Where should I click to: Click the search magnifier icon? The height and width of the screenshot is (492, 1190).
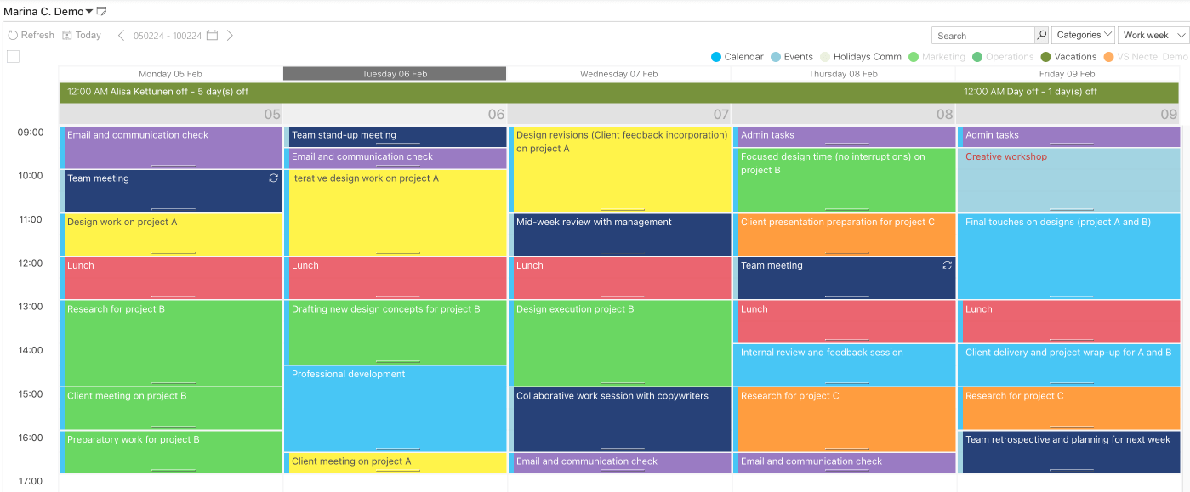coord(1041,35)
